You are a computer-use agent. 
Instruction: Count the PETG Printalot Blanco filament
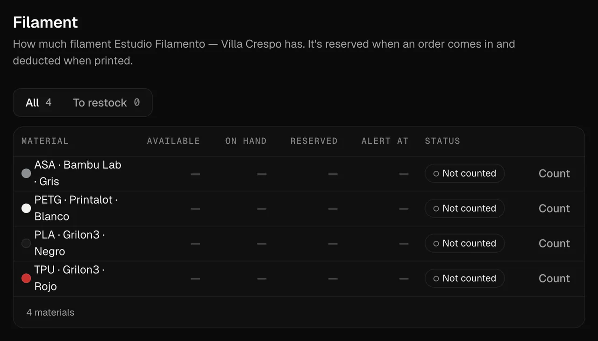tap(554, 208)
